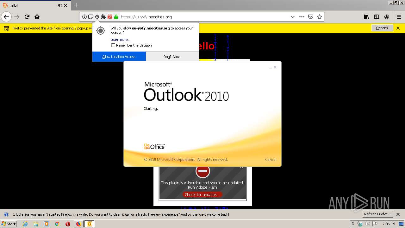Click the forward navigation arrow
405x228 pixels.
click(17, 17)
